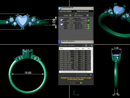Click green arrow beside 0.44tw Heart row
The image size is (130, 98).
[89, 21]
